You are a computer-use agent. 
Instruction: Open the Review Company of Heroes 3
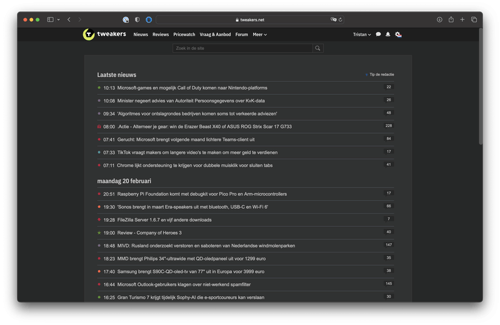point(149,233)
